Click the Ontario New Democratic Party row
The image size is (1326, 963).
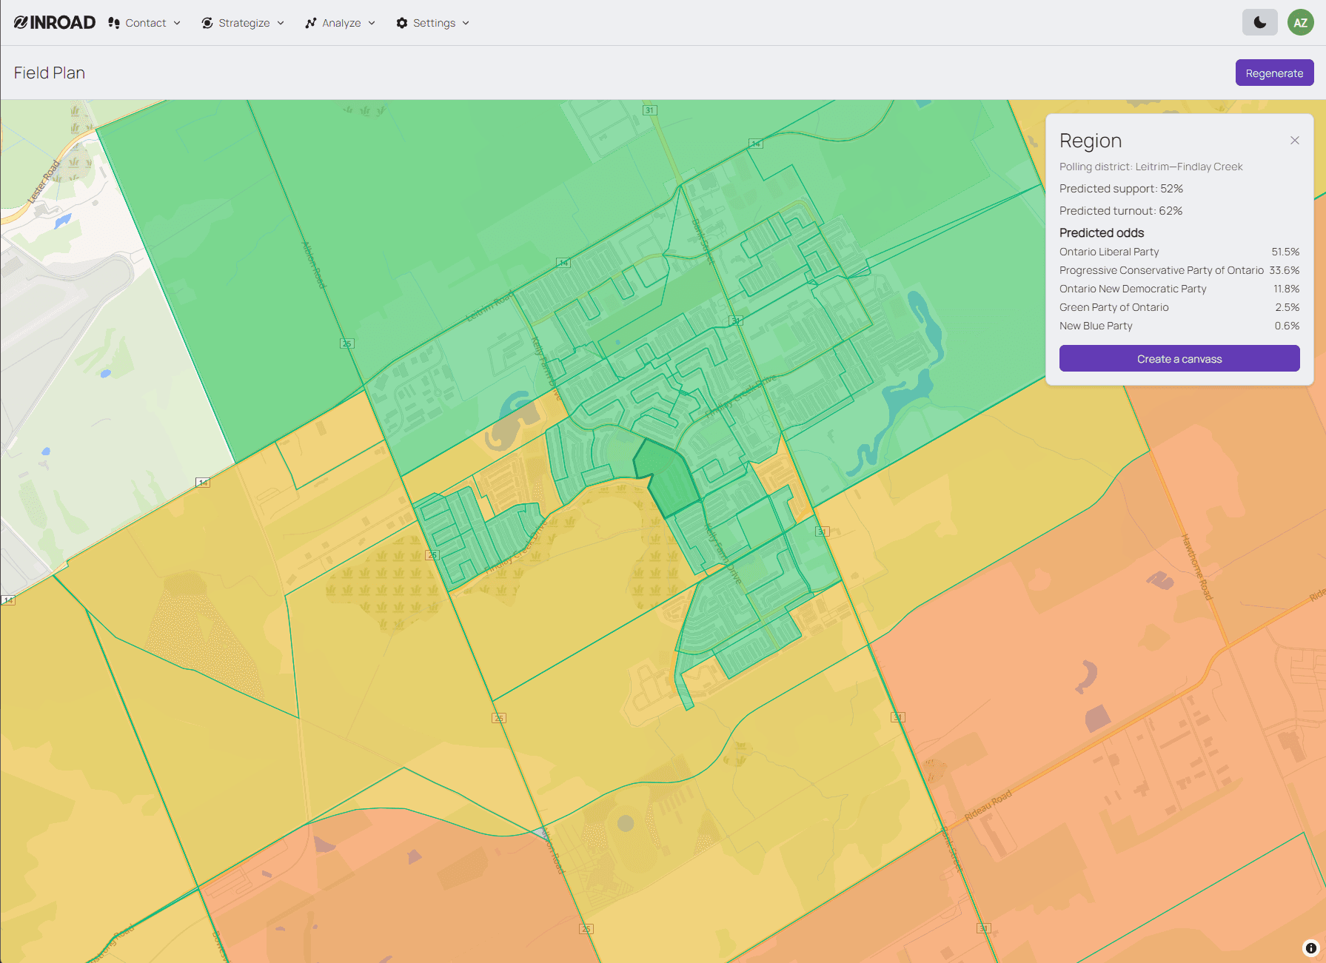tap(1179, 289)
